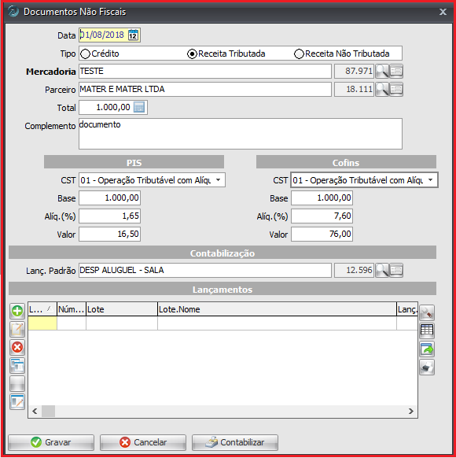Sort by Lote.Nome column header
The height and width of the screenshot is (458, 456).
coord(277,309)
